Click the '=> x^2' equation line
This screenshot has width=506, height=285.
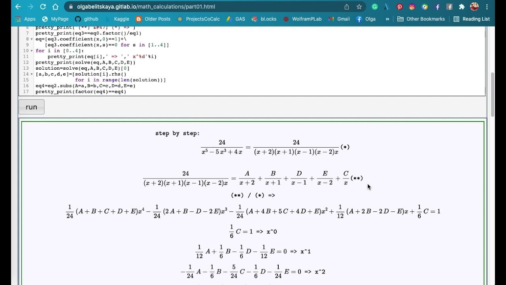tap(253, 272)
